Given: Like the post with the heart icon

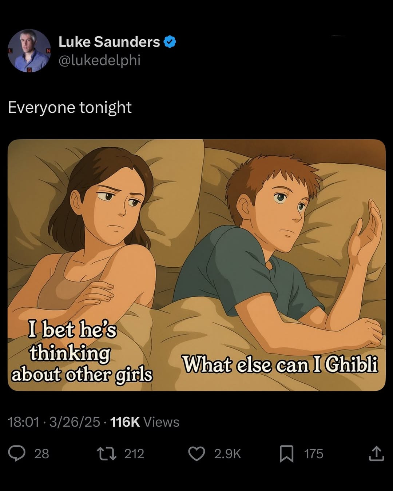Looking at the screenshot, I should pos(196,454).
